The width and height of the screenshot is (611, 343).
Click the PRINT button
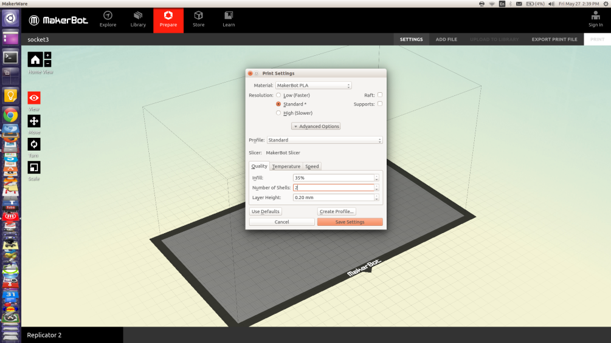click(x=597, y=39)
